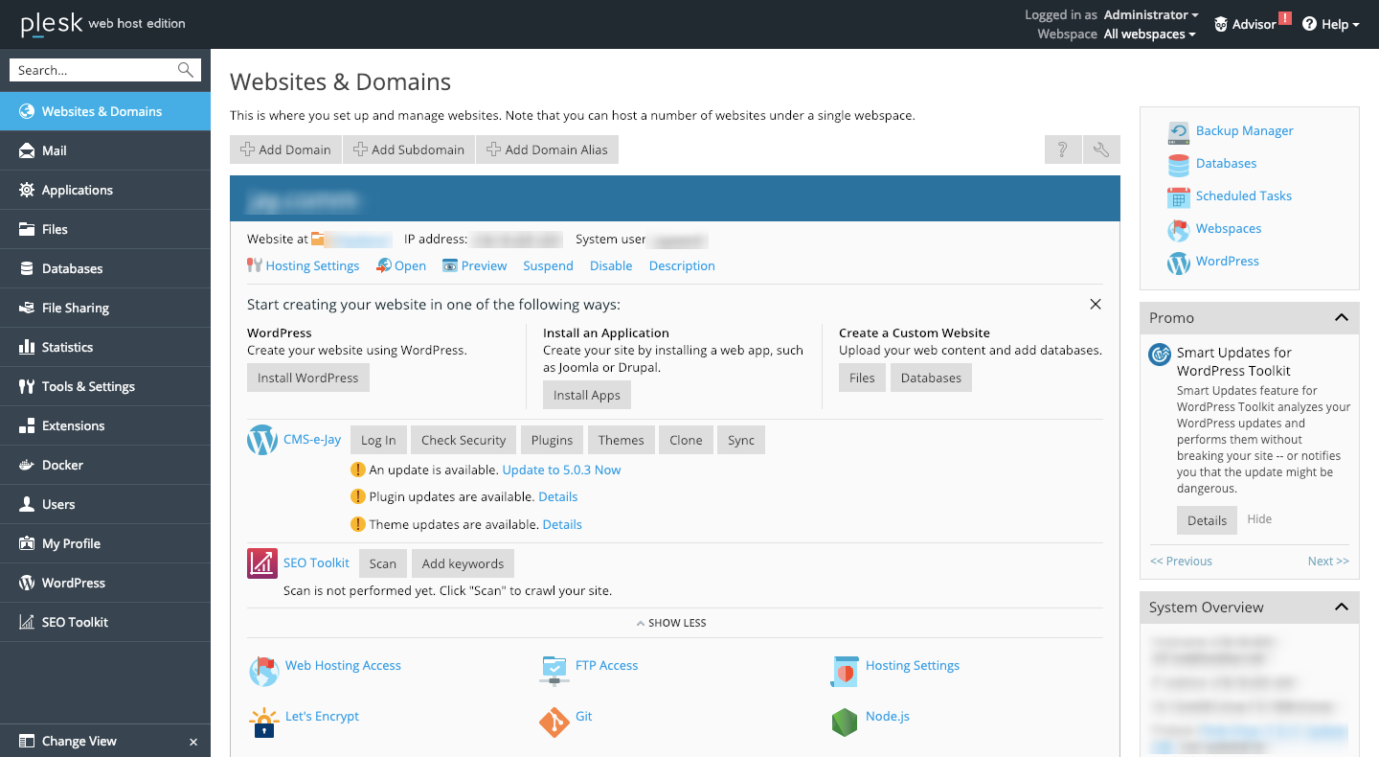Click the Add Subdomain button

tap(409, 149)
